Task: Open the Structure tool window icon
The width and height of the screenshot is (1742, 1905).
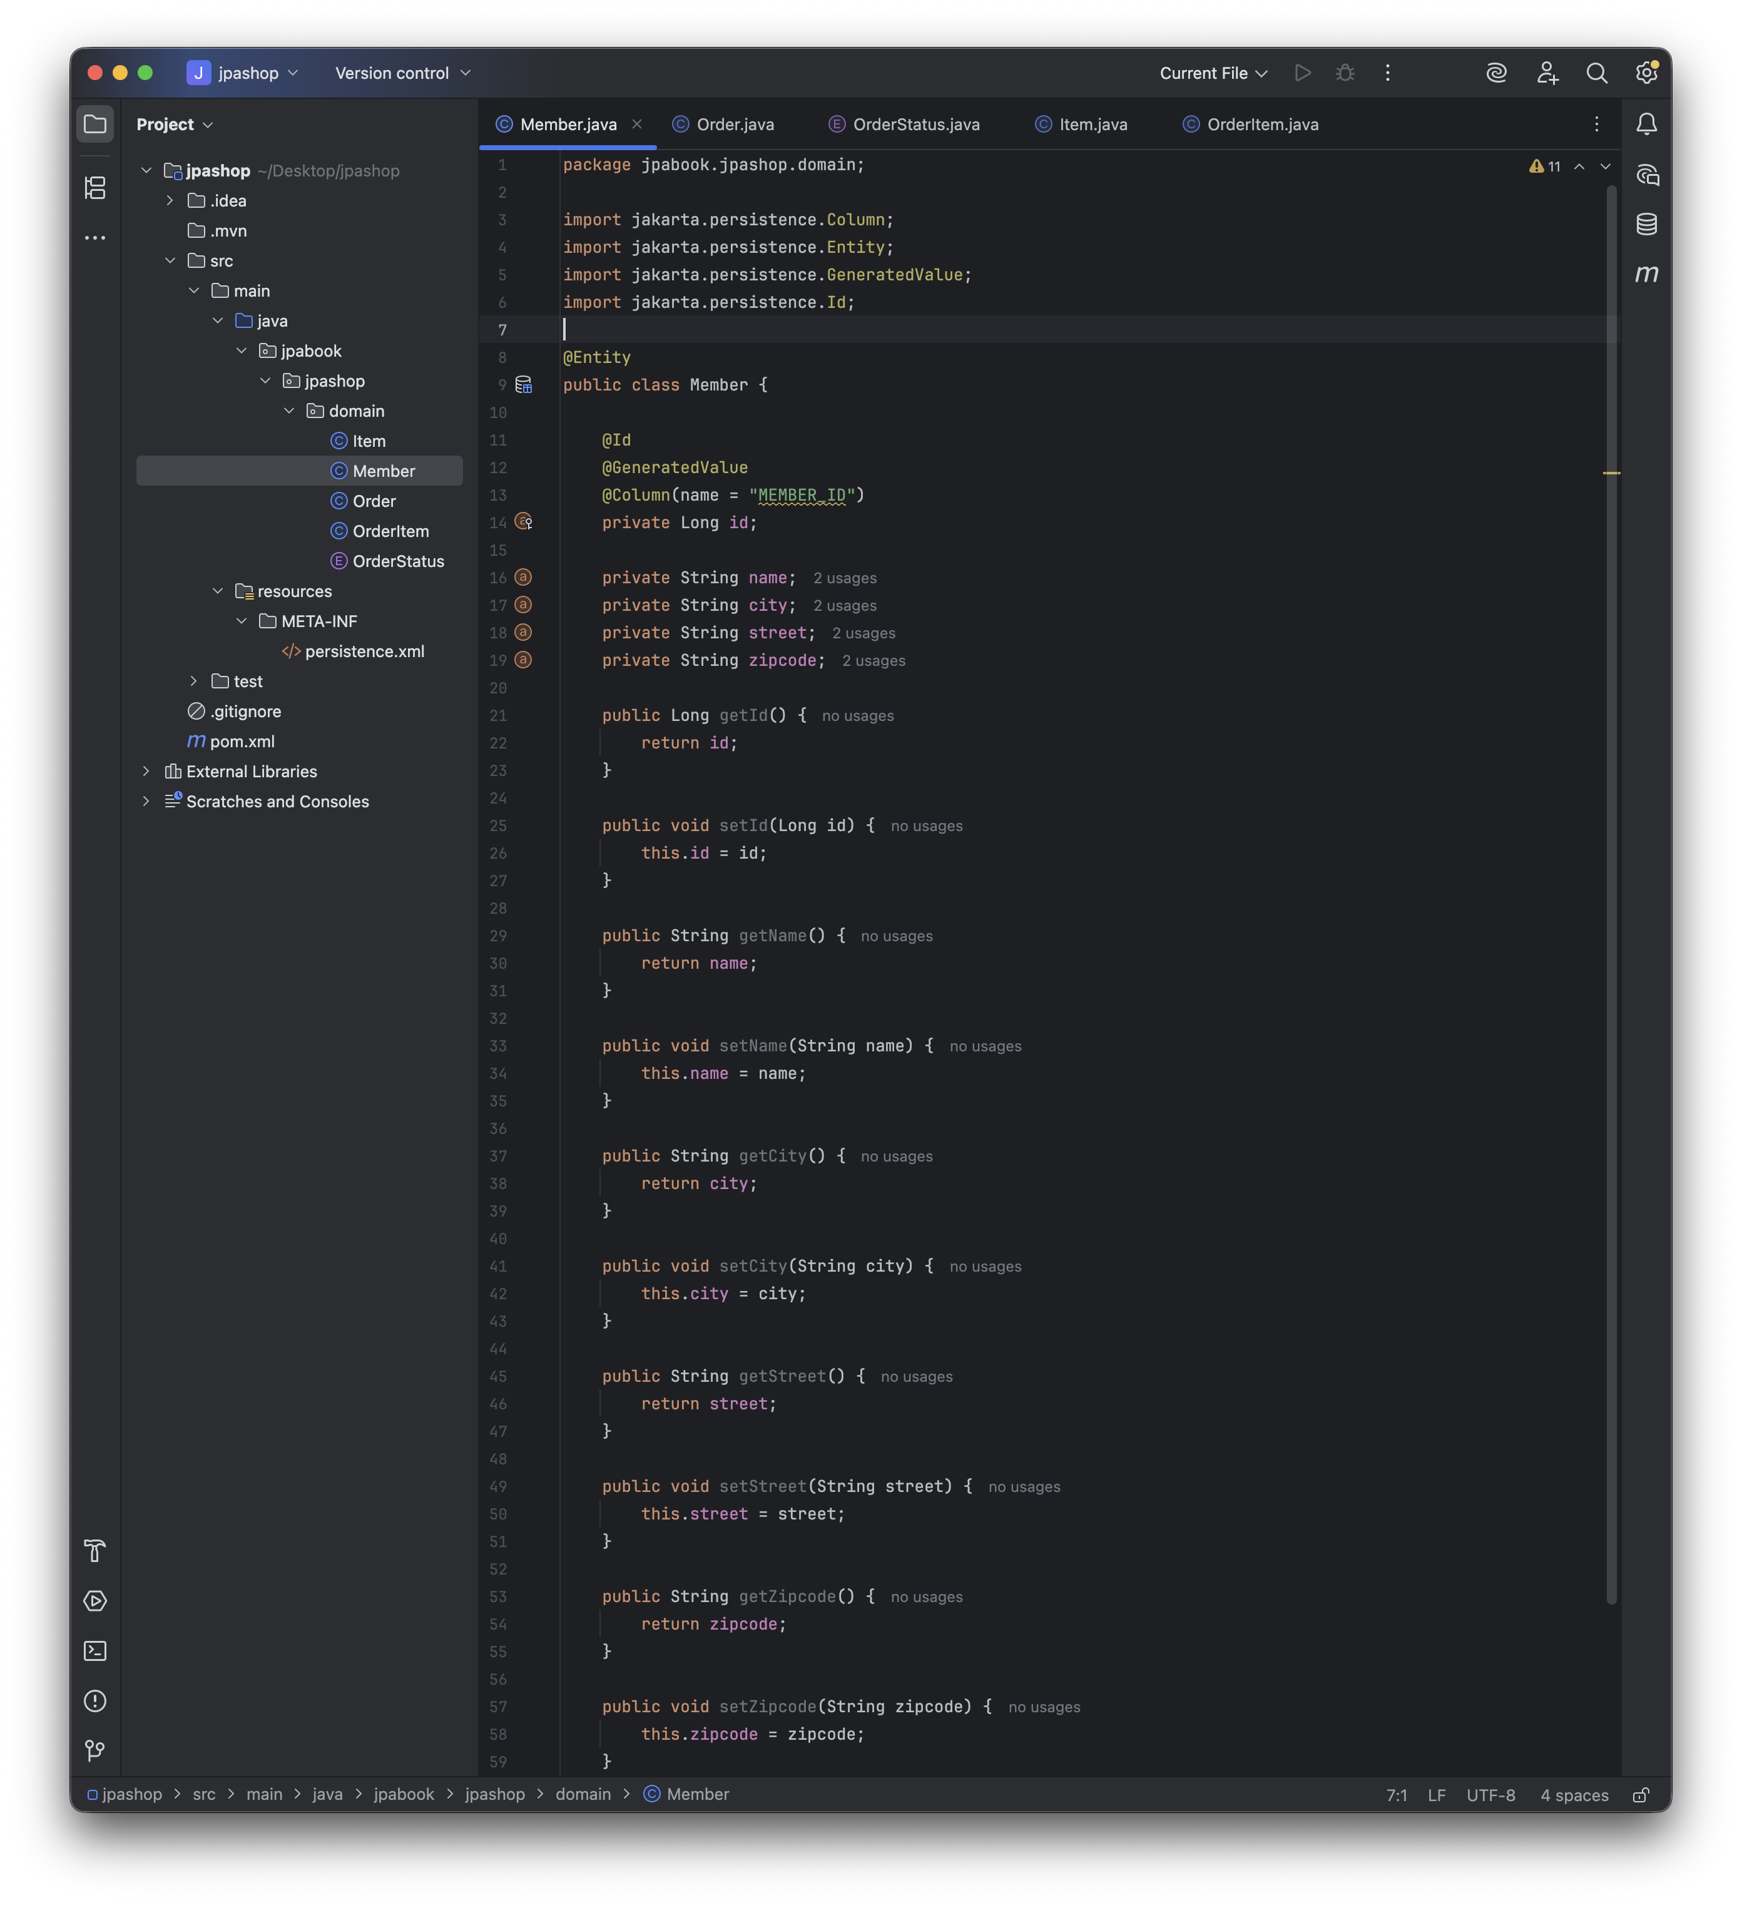Action: click(94, 188)
